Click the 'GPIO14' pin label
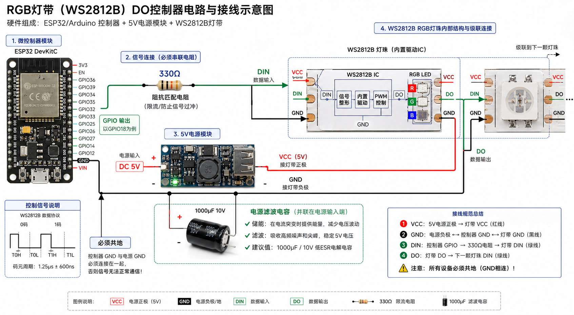This screenshot has width=574, height=315. tap(87, 146)
